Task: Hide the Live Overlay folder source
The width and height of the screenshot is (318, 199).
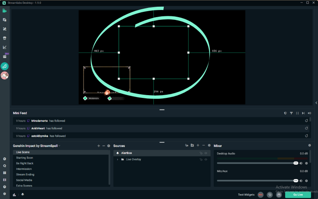Action: click(x=206, y=160)
